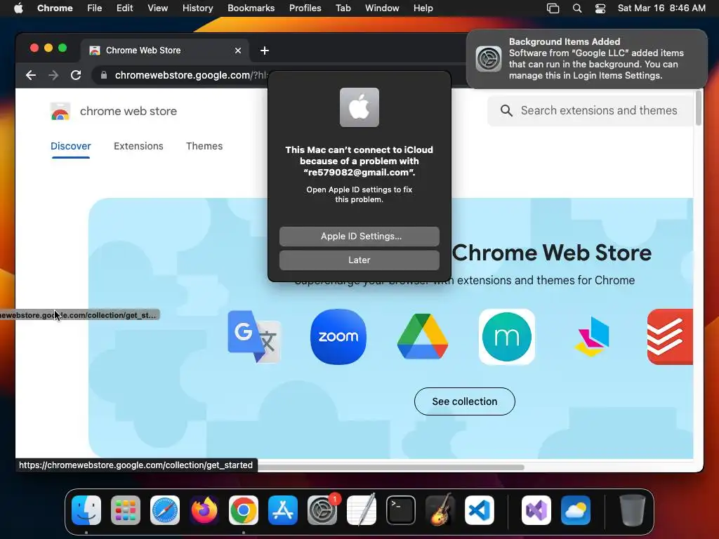Open the File menu
The image size is (719, 539).
click(95, 8)
